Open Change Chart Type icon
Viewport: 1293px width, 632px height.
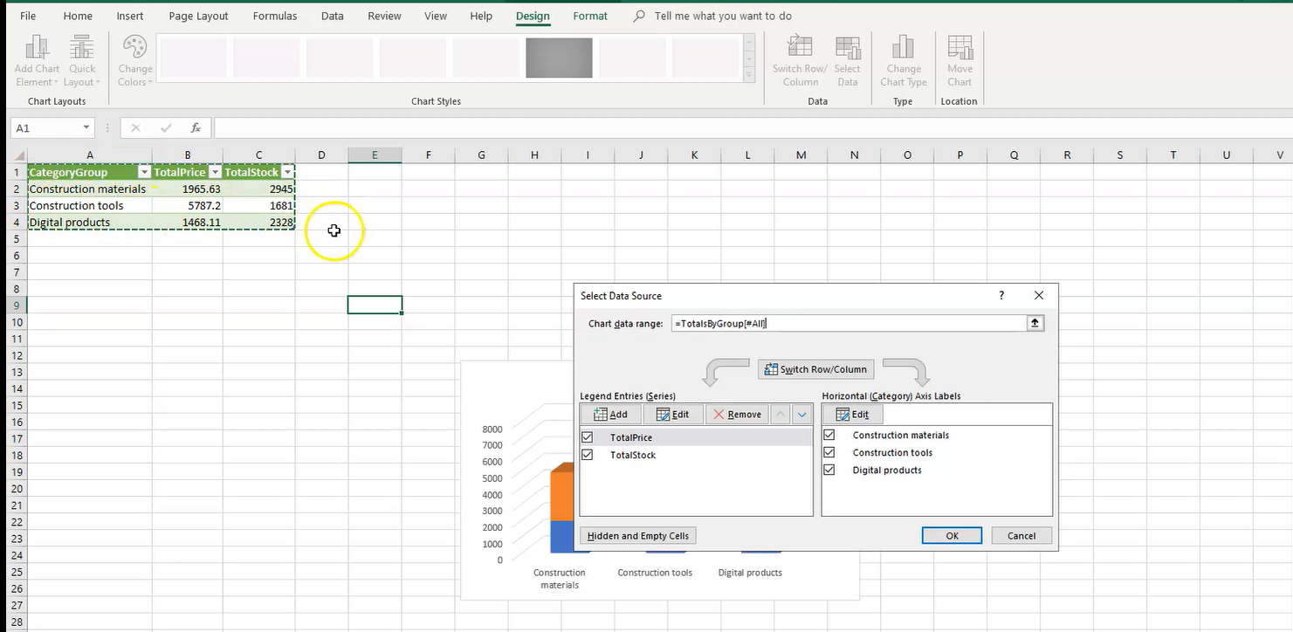tap(903, 48)
